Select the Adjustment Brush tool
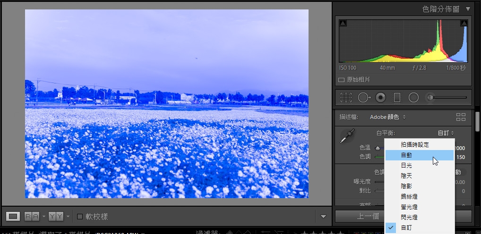Screen dimensions: 481x234 (430, 97)
